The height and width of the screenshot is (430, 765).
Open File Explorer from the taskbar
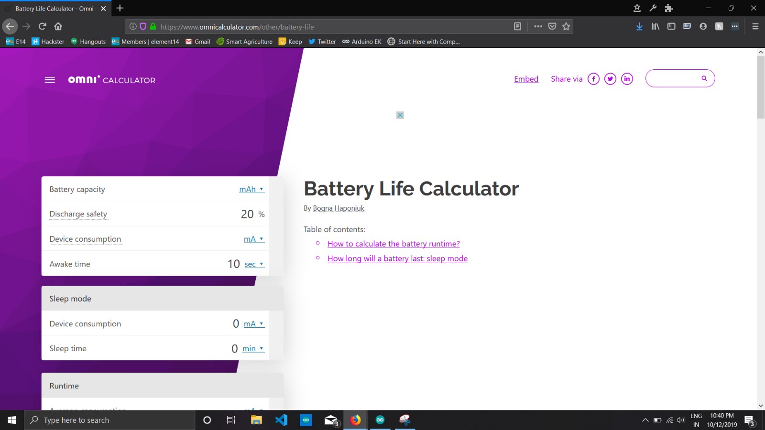coord(257,420)
